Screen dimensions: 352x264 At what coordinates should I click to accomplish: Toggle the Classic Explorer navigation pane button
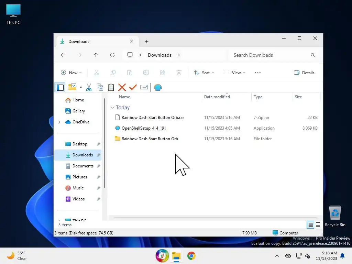60,87
